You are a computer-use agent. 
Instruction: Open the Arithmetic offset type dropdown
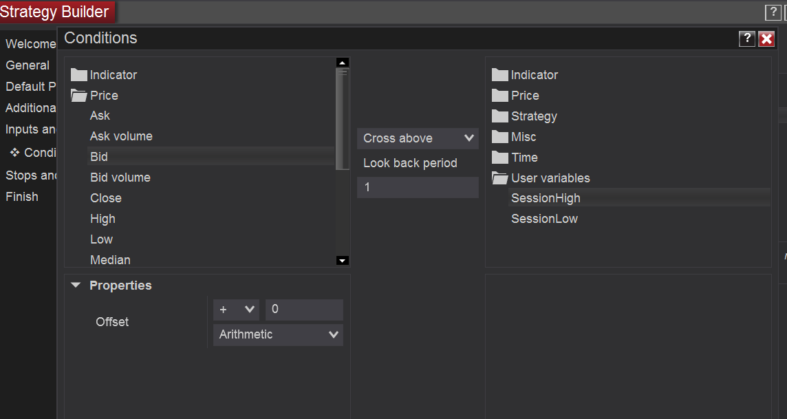[278, 335]
